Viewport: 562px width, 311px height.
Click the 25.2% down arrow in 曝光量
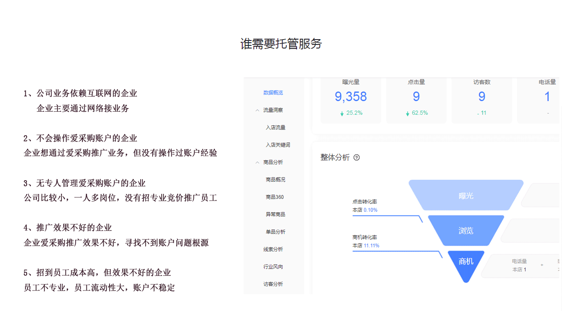342,113
